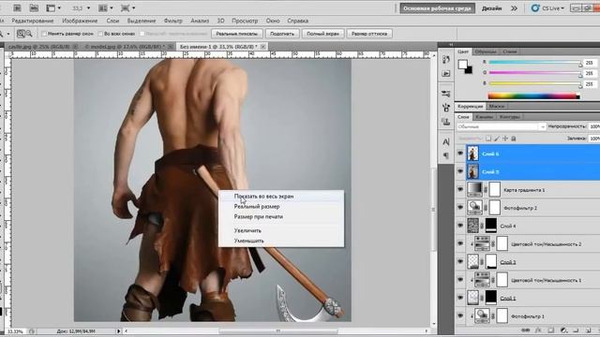Image resolution: width=600 pixels, height=337 pixels.
Task: Launch Bridge from the application bar
Action: 17,7
